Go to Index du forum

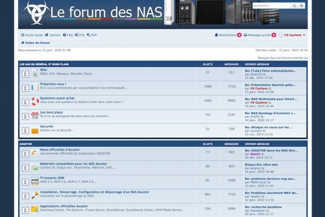point(35,43)
